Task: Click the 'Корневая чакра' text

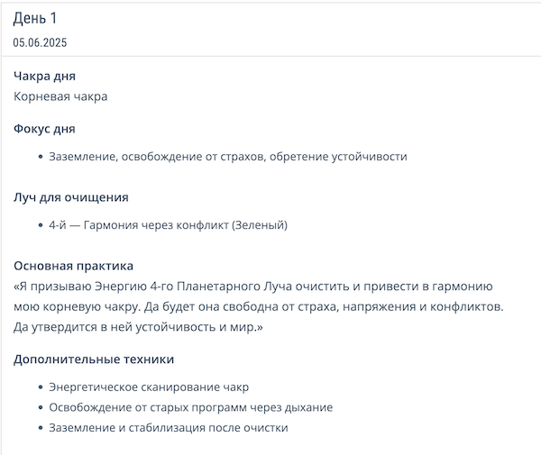Action: point(60,96)
